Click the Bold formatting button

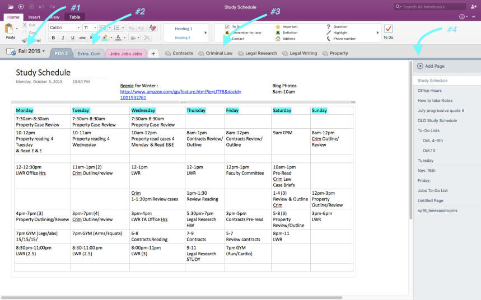click(x=53, y=37)
